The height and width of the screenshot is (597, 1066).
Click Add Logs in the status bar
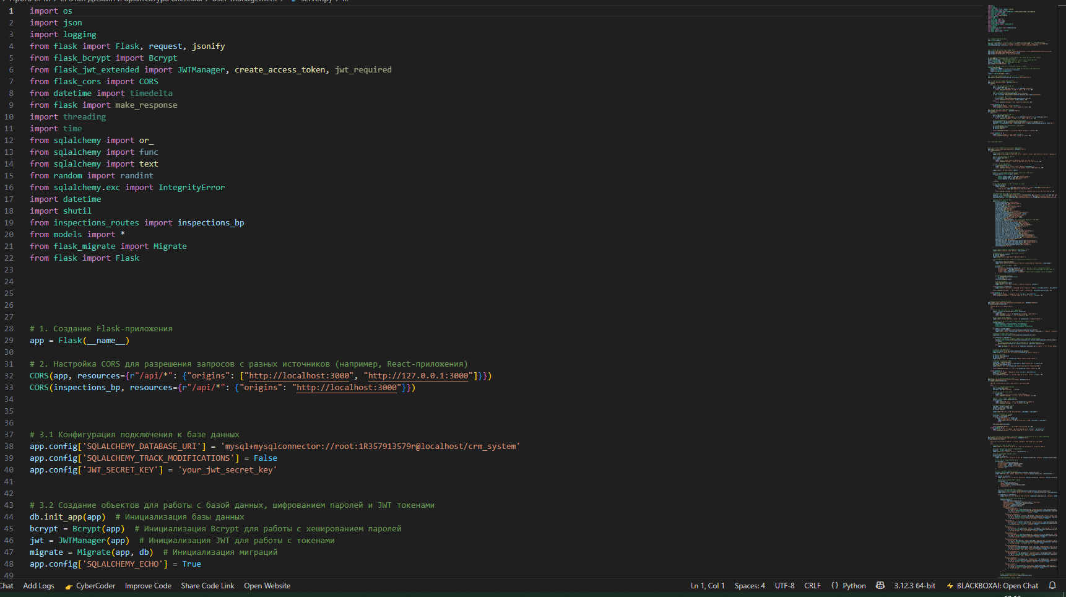pos(38,586)
